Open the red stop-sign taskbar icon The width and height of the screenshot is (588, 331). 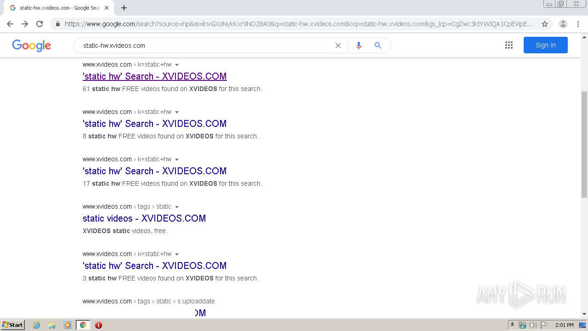98,325
